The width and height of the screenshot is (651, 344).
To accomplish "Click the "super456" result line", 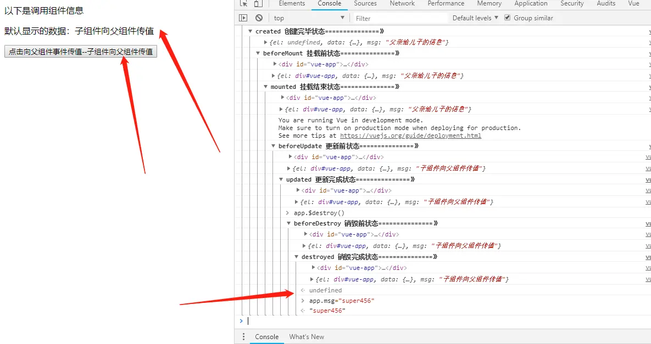I will [x=327, y=311].
